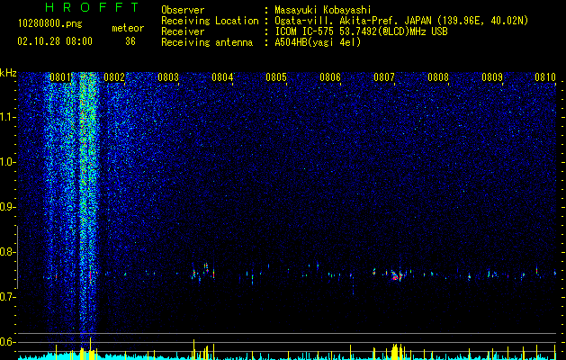Click the 0810 time marker
The width and height of the screenshot is (566, 360).
(x=545, y=77)
